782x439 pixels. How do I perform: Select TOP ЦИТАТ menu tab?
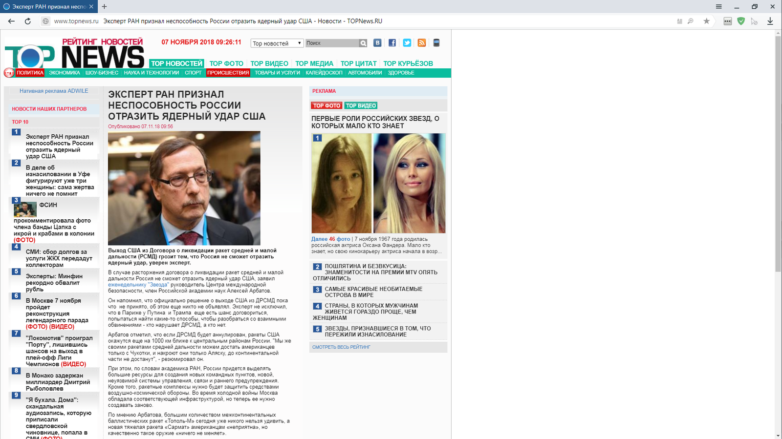358,63
